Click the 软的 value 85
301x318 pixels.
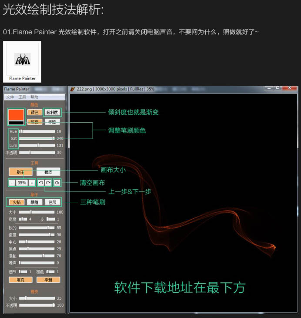(x=59, y=228)
